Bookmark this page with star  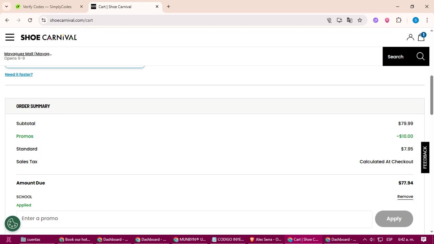pyautogui.click(x=360, y=20)
